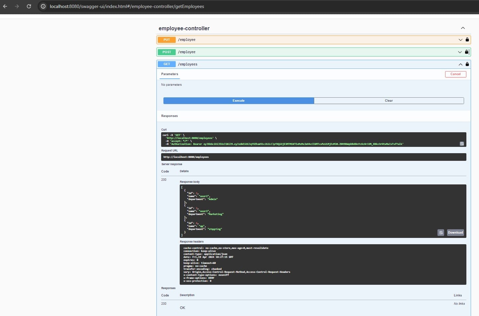Viewport: 479px width, 316px height.
Task: Click the green POST method badge
Action: click(x=167, y=52)
